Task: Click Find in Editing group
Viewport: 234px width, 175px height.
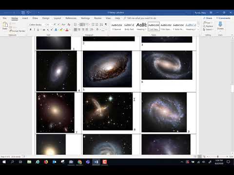Action: pyautogui.click(x=207, y=22)
